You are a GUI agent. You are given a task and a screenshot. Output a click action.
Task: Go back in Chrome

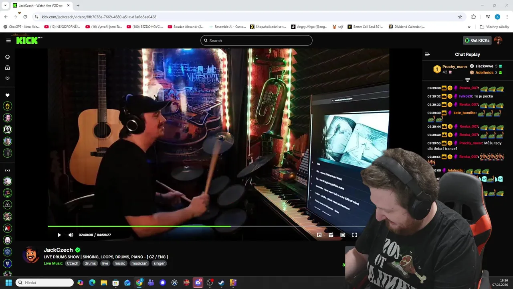(x=6, y=17)
